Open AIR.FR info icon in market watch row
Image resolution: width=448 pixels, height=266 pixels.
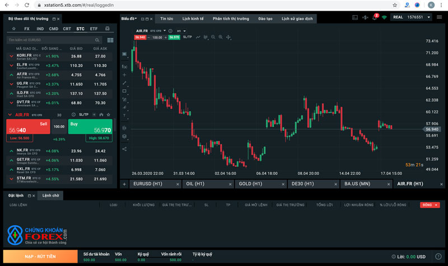click(73, 115)
